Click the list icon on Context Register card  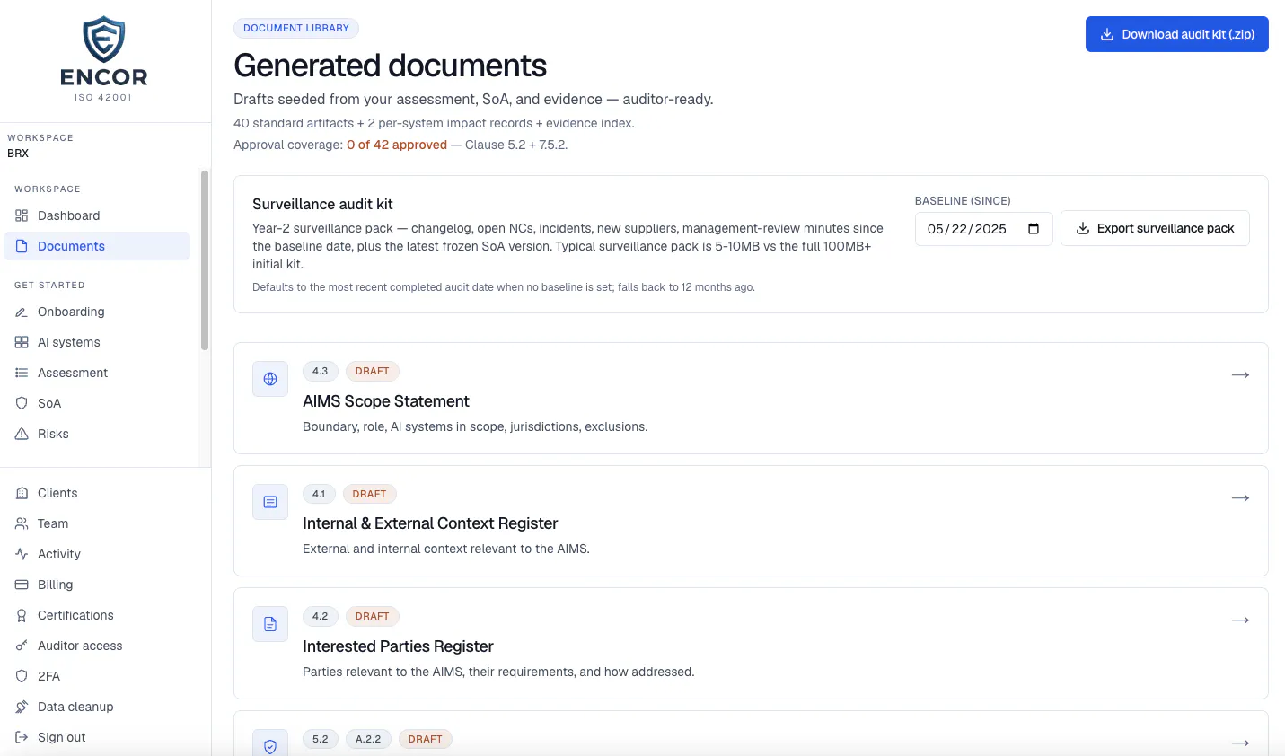[x=270, y=502]
